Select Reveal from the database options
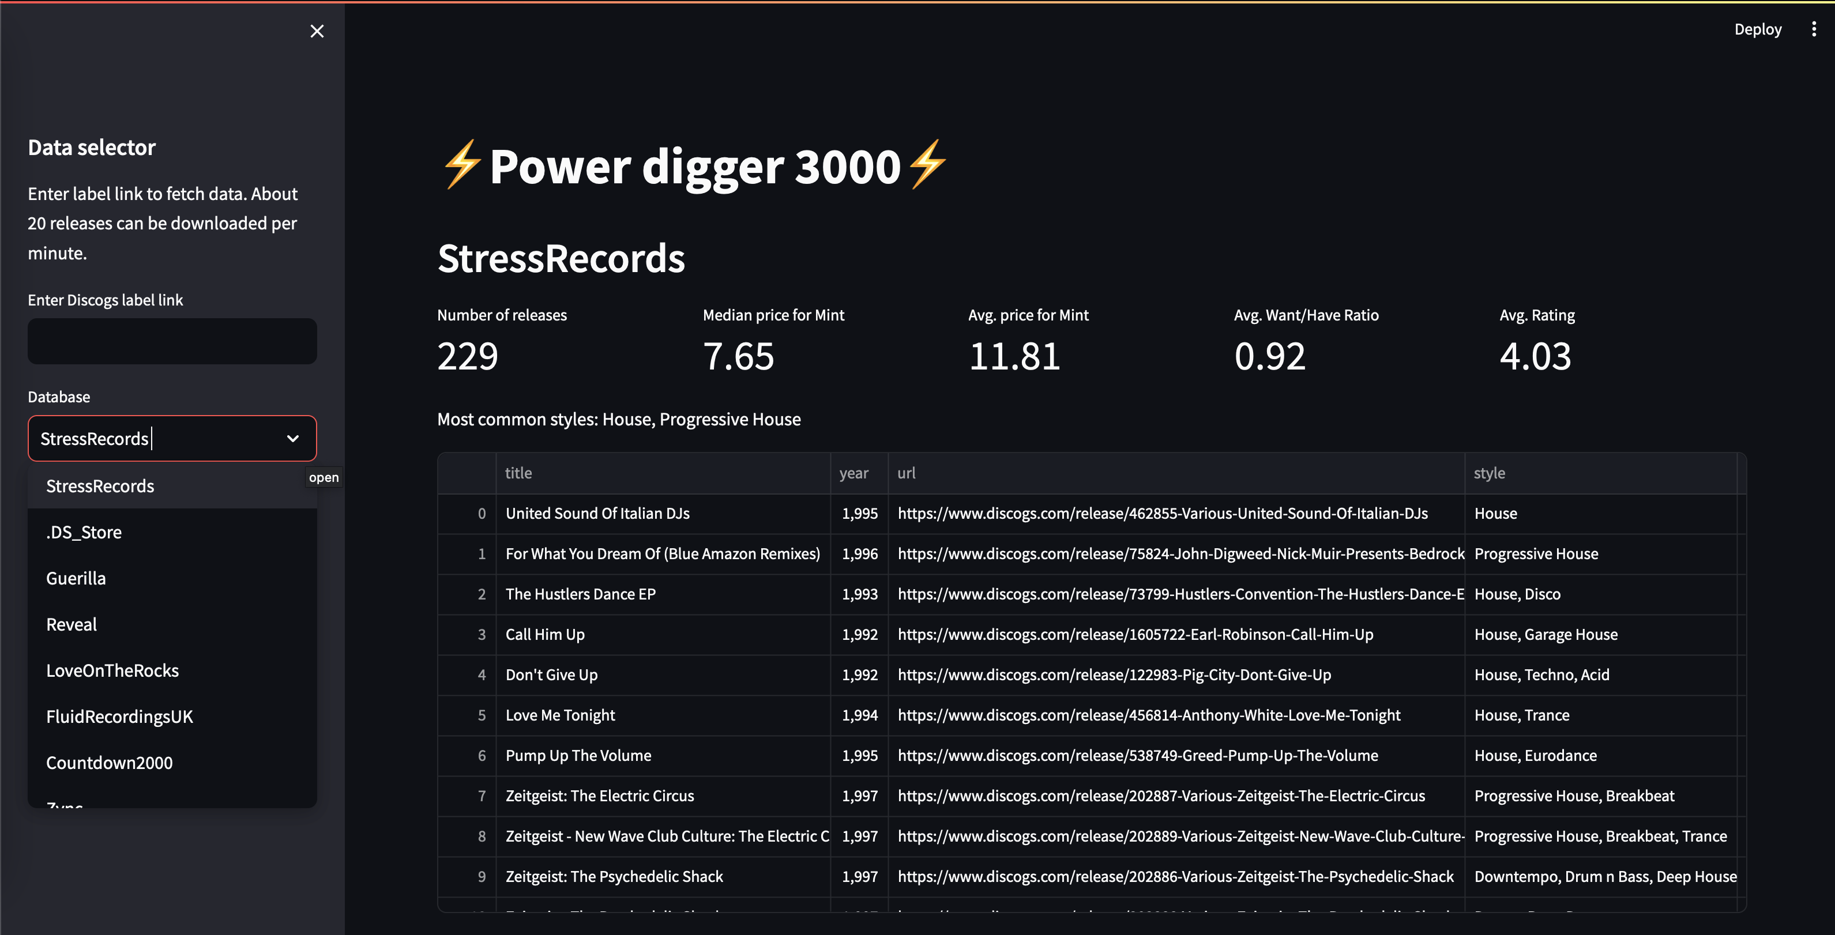This screenshot has height=935, width=1835. [x=72, y=624]
